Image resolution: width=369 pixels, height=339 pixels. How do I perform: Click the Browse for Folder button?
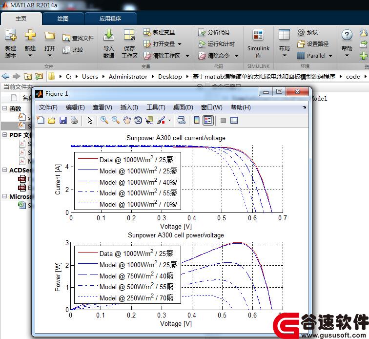[x=39, y=76]
